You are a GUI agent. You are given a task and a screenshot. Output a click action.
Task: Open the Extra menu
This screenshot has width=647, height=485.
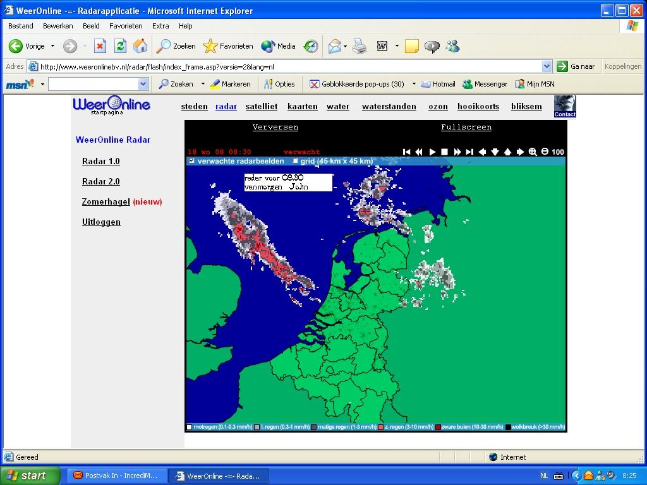pyautogui.click(x=160, y=25)
